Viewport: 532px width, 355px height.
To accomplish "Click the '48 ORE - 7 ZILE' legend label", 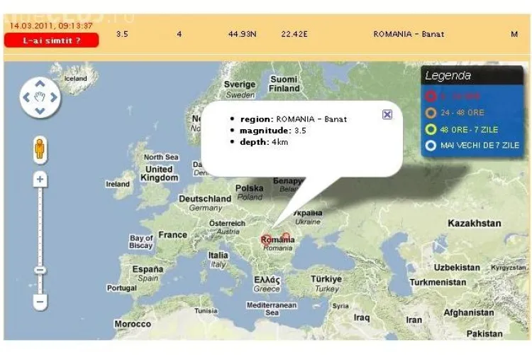I will click(469, 130).
